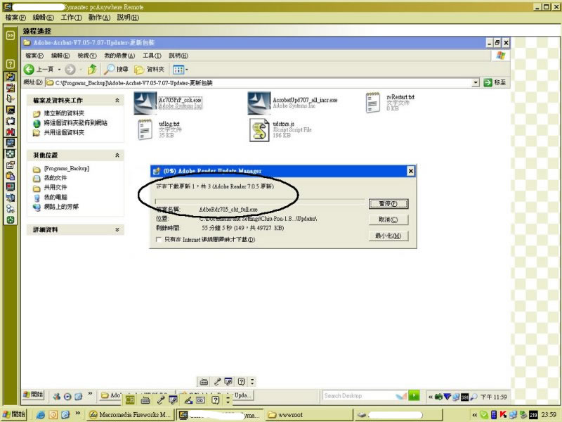Viewport: 562px width, 422px height.
Task: Expand the pcAnywhere side toolbar with the >> button
Action: (10, 35)
